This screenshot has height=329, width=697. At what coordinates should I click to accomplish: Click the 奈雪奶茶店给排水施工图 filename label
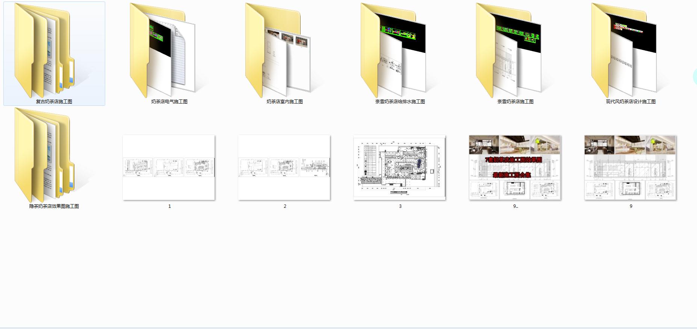coord(400,102)
